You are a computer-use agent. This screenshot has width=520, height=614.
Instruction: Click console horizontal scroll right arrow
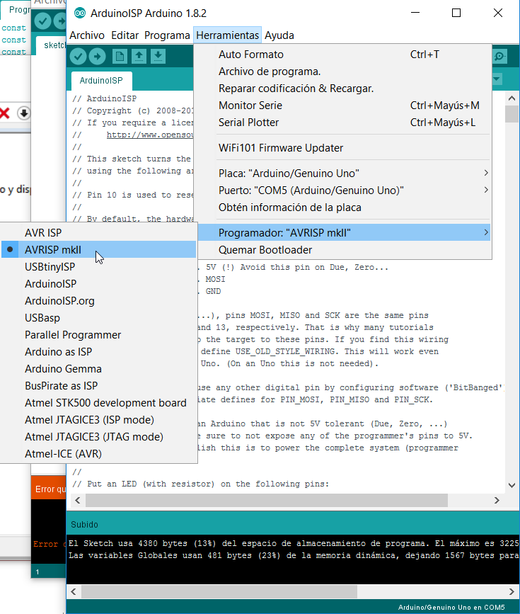512,591
